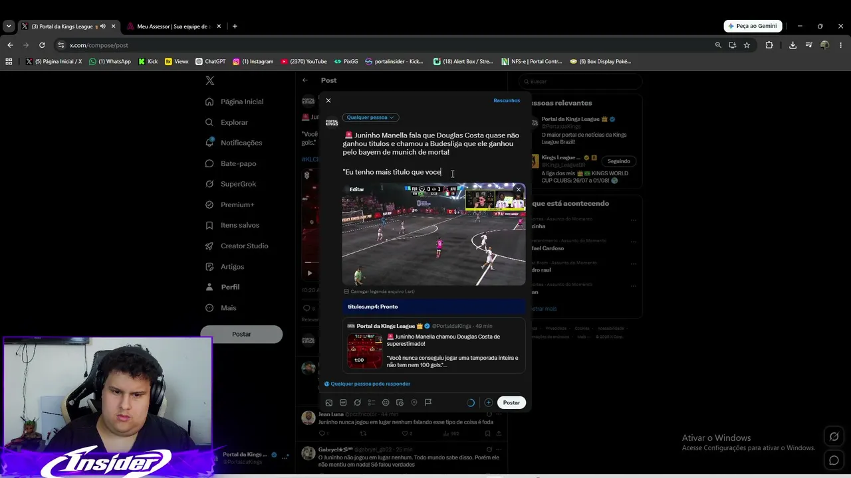Close the compose post dialog
This screenshot has height=478, width=851.
(328, 100)
